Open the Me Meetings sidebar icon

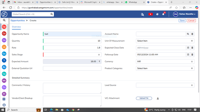click(x=4, y=80)
